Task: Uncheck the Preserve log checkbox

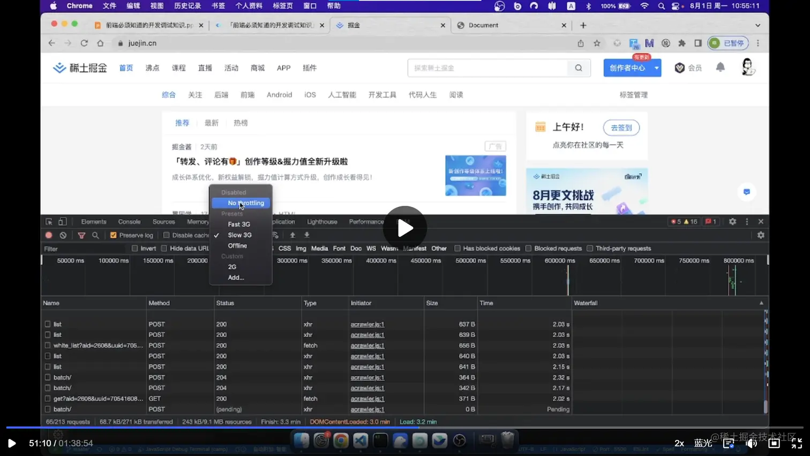Action: click(x=114, y=235)
